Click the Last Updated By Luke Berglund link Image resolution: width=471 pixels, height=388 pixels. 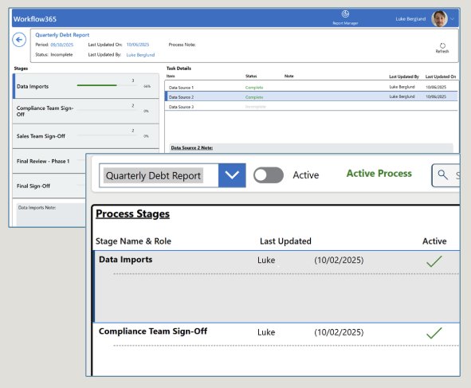pyautogui.click(x=140, y=55)
